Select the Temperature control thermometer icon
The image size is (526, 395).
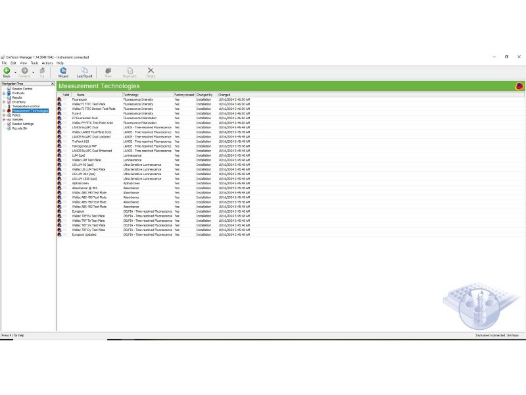9,106
